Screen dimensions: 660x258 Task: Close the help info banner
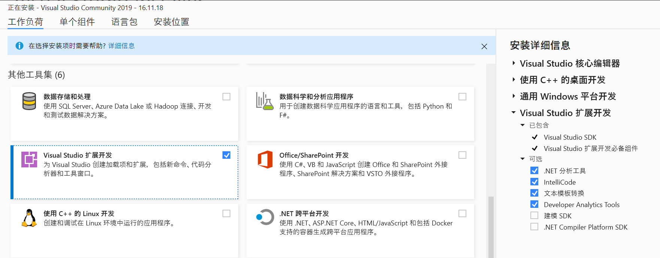point(484,46)
